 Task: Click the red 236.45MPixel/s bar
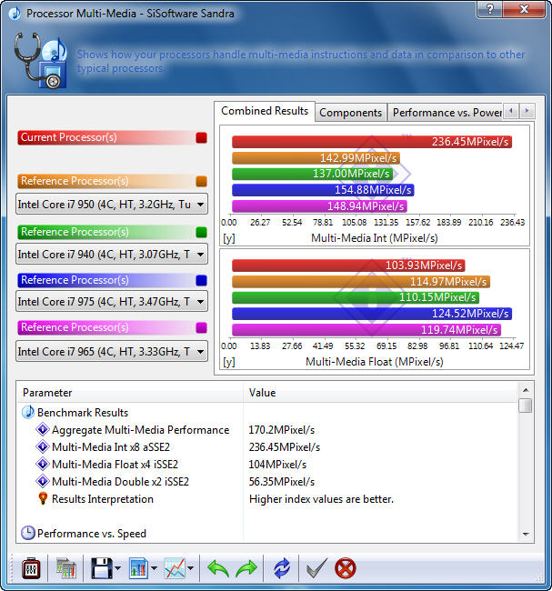(x=372, y=142)
